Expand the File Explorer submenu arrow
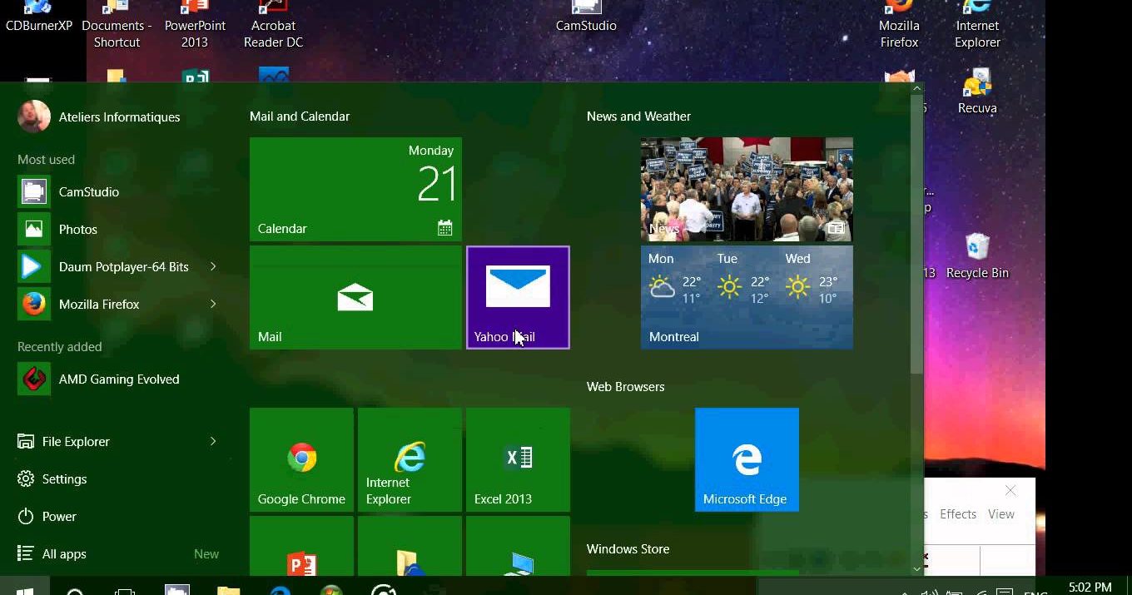 [213, 442]
